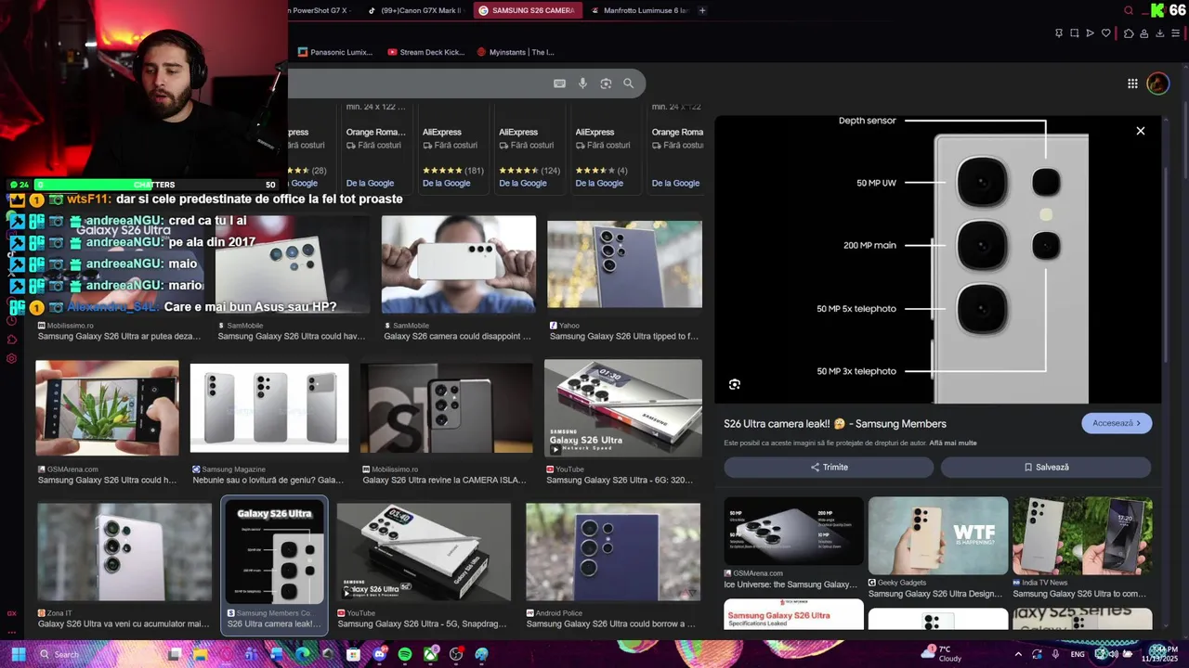Open India TV News related thumbnail
Viewport: 1189px width, 668px height.
1082,535
